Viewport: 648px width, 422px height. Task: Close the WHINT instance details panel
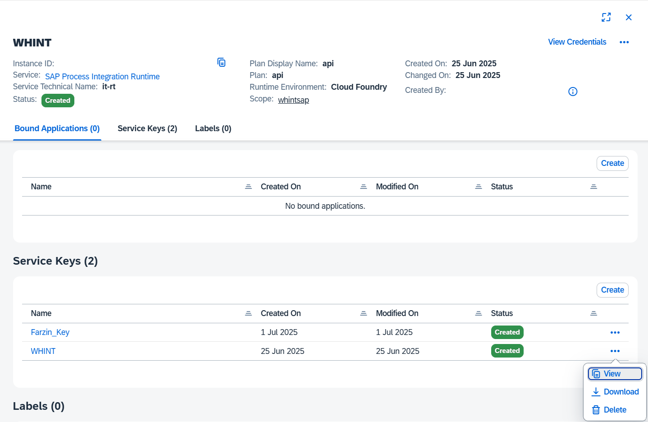click(x=629, y=18)
